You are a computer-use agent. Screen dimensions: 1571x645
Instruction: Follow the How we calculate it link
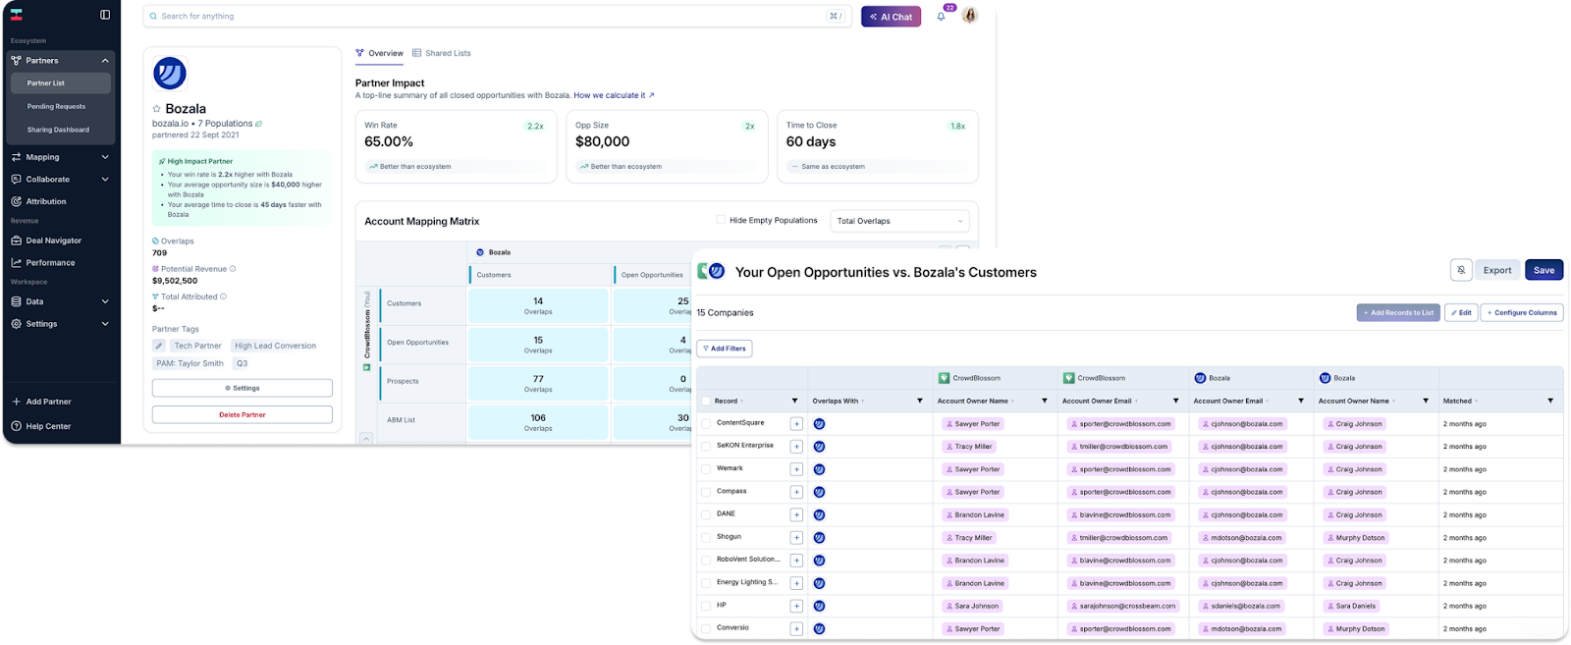pyautogui.click(x=614, y=95)
